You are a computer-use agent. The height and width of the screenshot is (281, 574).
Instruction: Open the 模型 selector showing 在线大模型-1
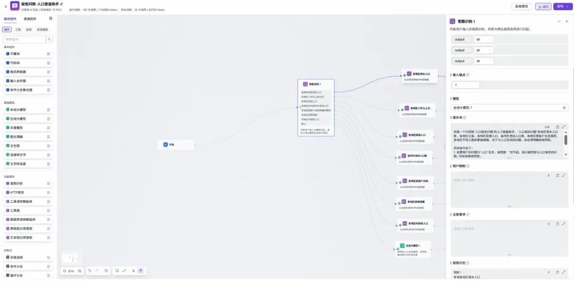coord(509,108)
